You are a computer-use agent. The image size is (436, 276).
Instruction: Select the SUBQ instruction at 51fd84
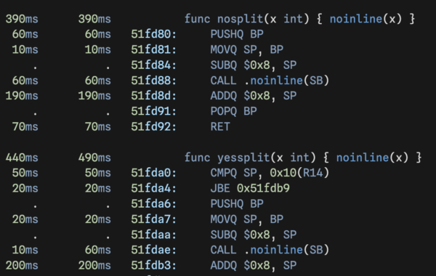click(x=254, y=65)
